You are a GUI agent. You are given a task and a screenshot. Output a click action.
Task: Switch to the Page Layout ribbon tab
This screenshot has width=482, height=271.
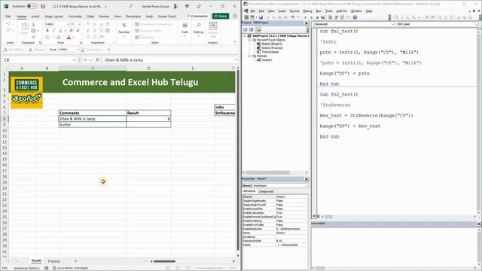(x=53, y=17)
